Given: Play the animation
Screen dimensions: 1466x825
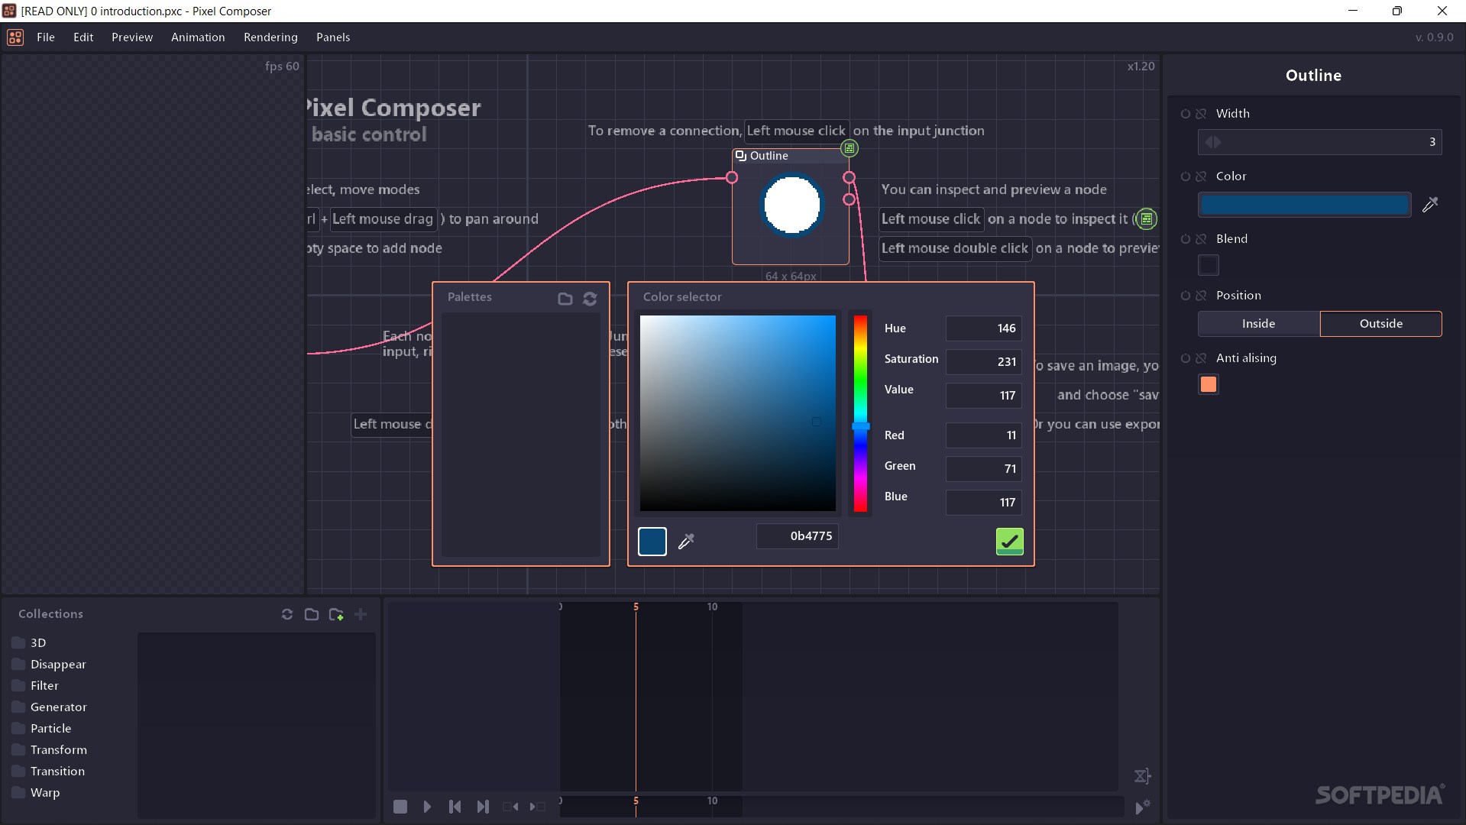Looking at the screenshot, I should pos(428,807).
